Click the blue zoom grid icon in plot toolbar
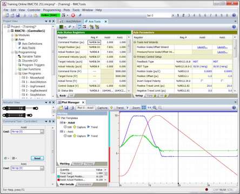 click(144, 108)
